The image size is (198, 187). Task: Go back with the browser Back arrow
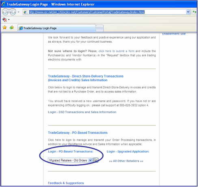[6, 12]
